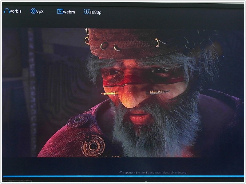
Task: Select the 'webm' container label
Action: (x=69, y=12)
